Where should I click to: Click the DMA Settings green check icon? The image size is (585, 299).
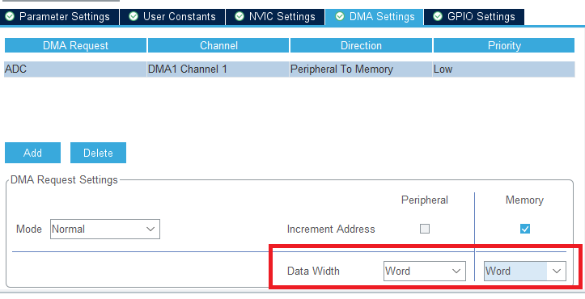pyautogui.click(x=340, y=17)
